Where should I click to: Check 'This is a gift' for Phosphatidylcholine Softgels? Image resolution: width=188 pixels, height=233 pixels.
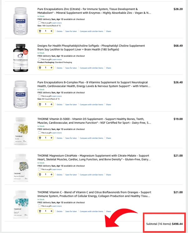[x=39, y=59]
